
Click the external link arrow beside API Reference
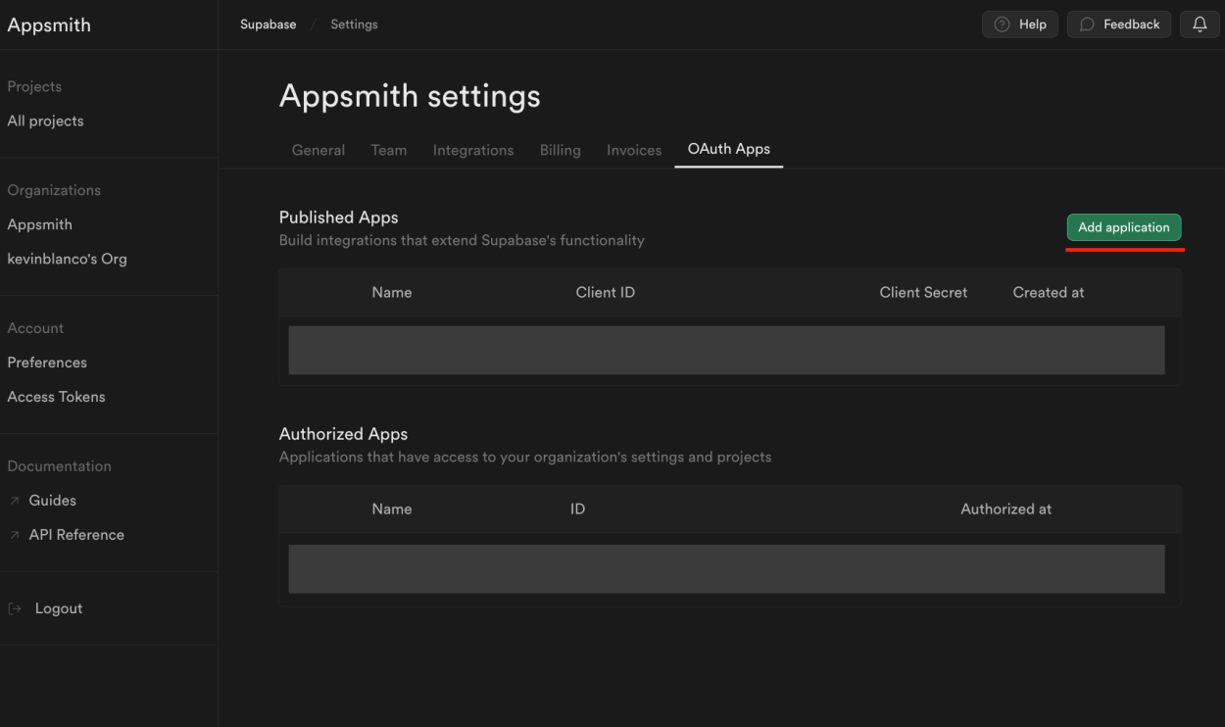(14, 534)
